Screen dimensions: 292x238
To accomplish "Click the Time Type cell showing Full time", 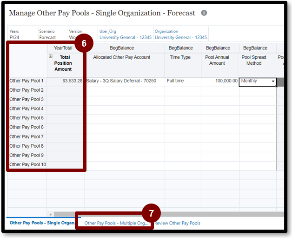I will point(183,81).
